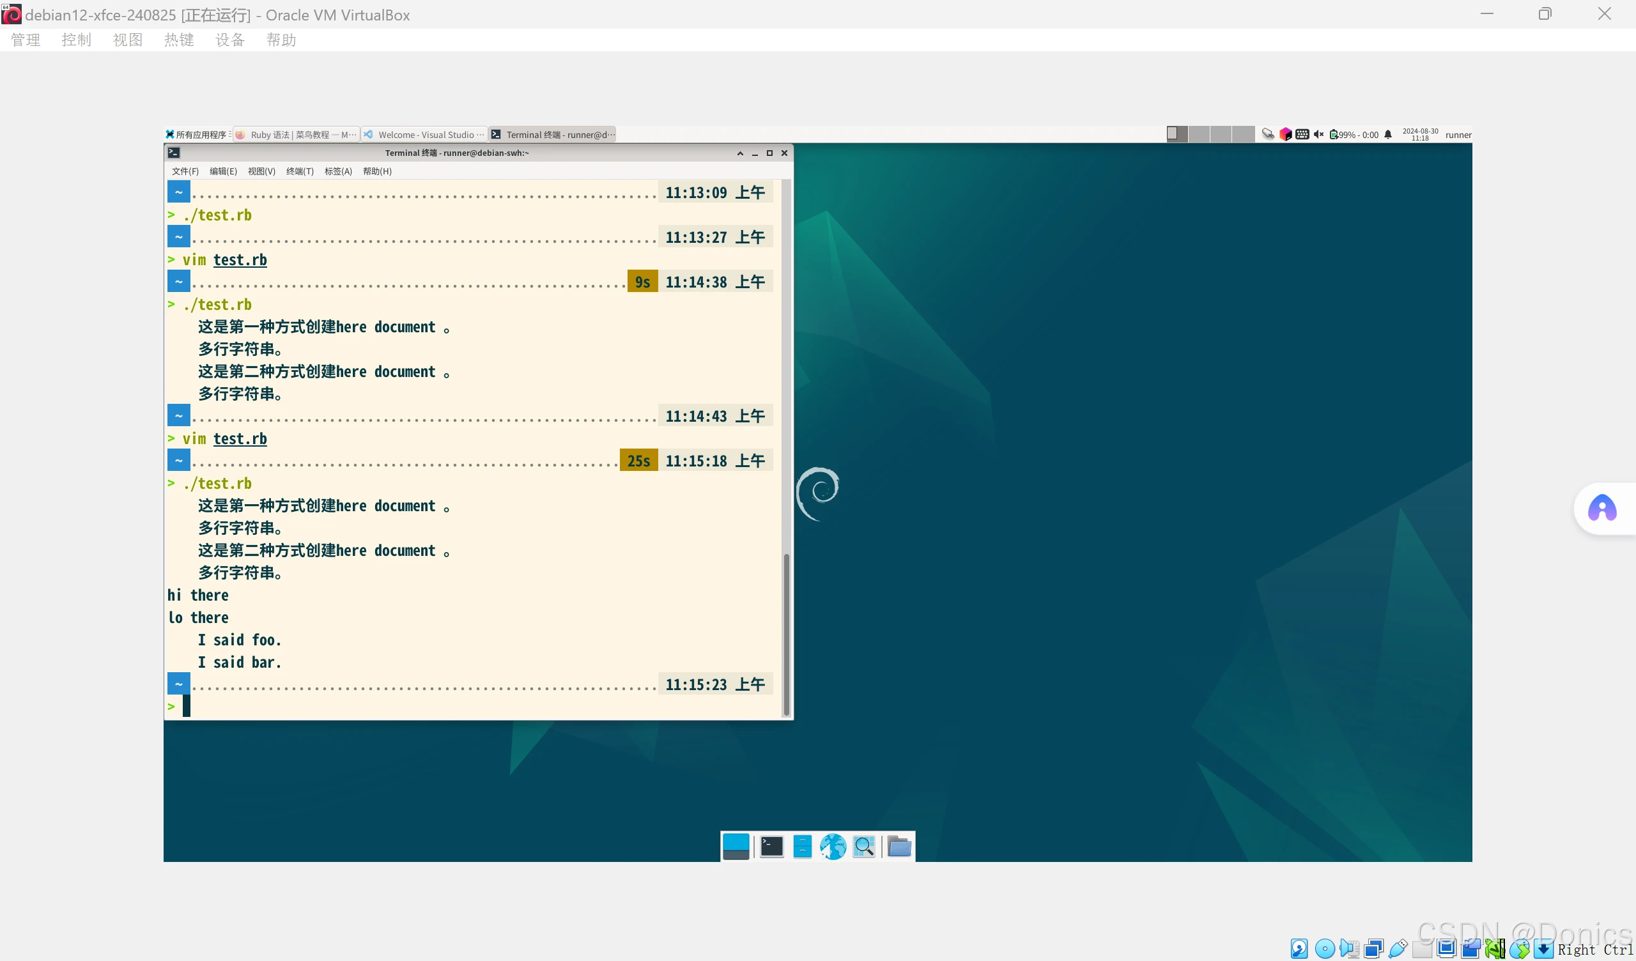Click the 'lo there' output line
The image size is (1636, 961).
point(198,617)
